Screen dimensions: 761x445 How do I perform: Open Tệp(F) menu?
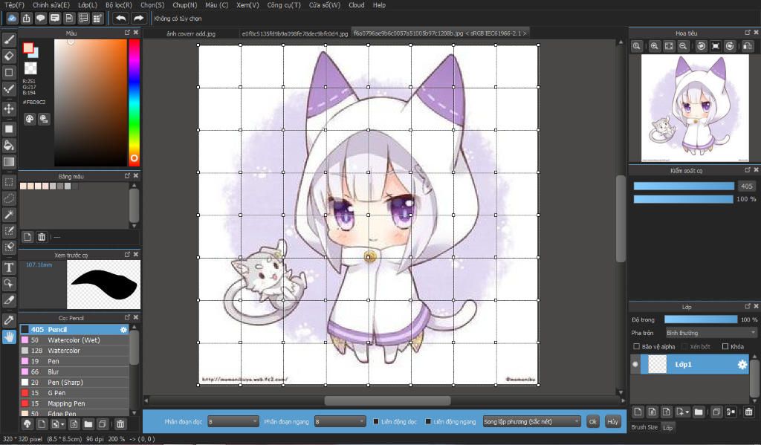tap(14, 5)
